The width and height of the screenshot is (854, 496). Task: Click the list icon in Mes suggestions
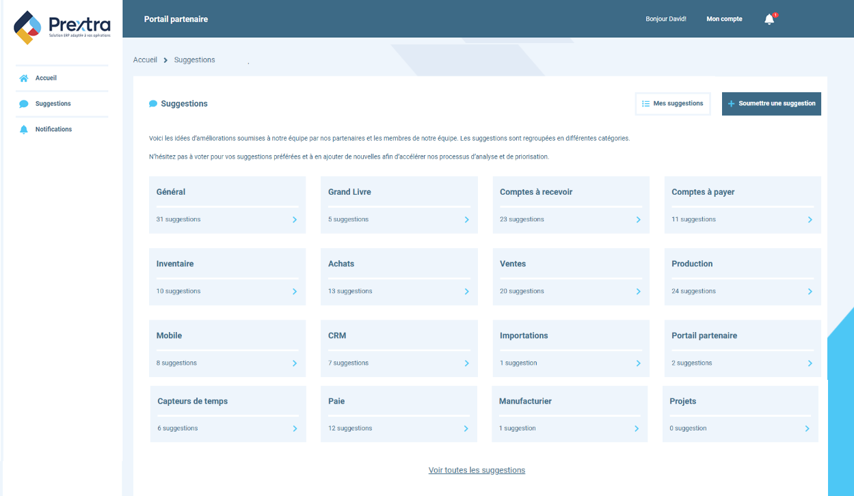point(645,104)
